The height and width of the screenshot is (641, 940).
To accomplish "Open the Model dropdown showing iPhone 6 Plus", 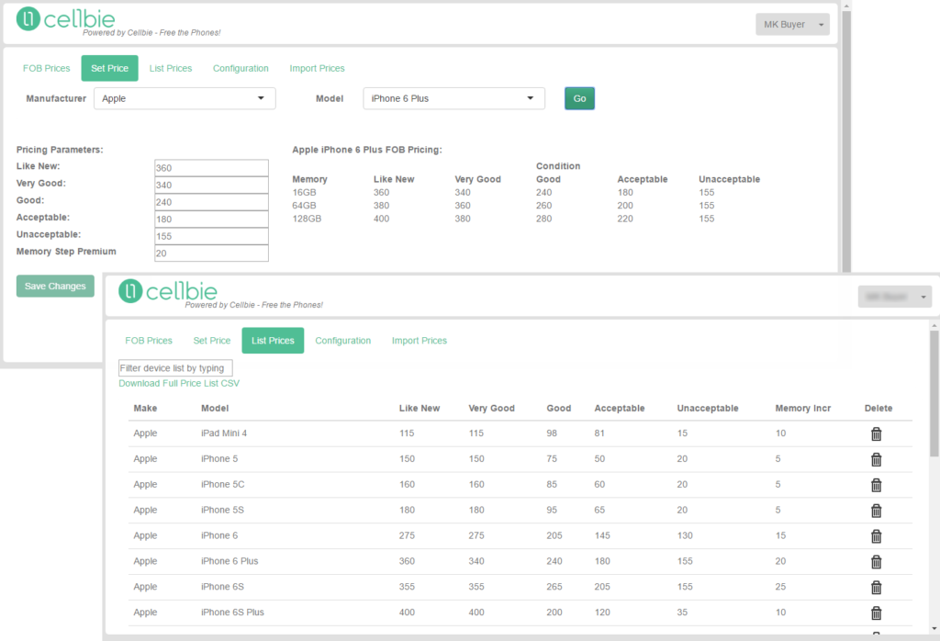I will (453, 98).
